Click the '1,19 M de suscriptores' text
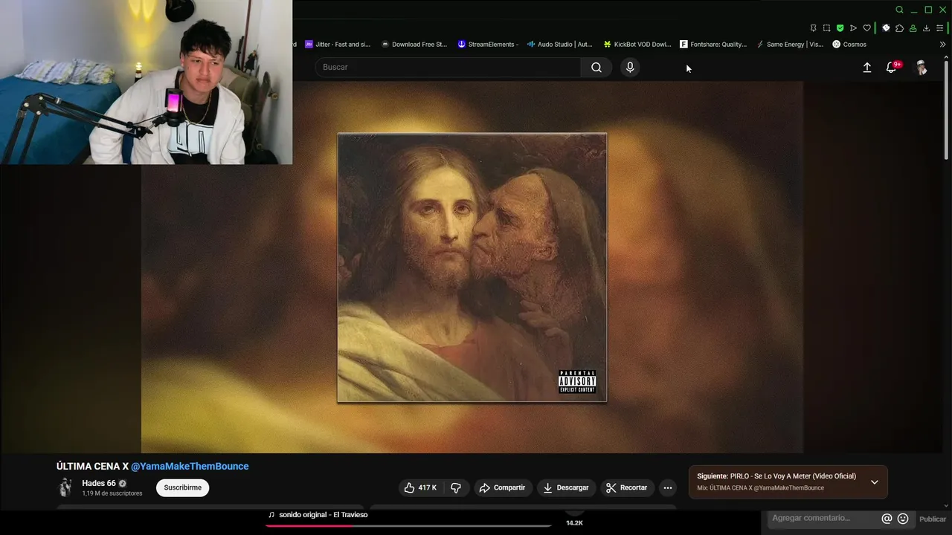The height and width of the screenshot is (535, 952). 112,493
